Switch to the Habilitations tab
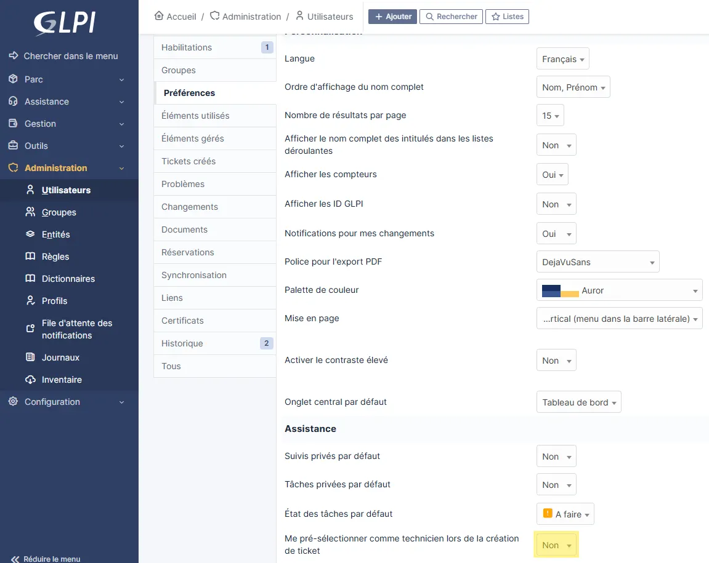The width and height of the screenshot is (709, 563). (187, 47)
